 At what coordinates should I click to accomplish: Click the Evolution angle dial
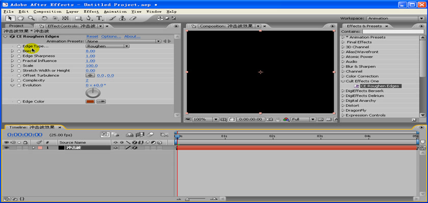tap(93, 93)
